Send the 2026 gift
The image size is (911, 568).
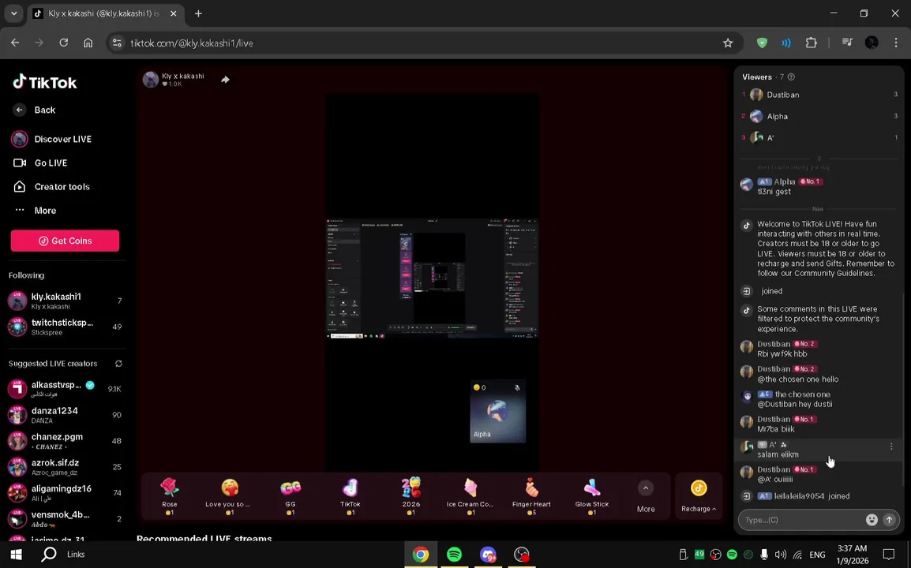[411, 495]
